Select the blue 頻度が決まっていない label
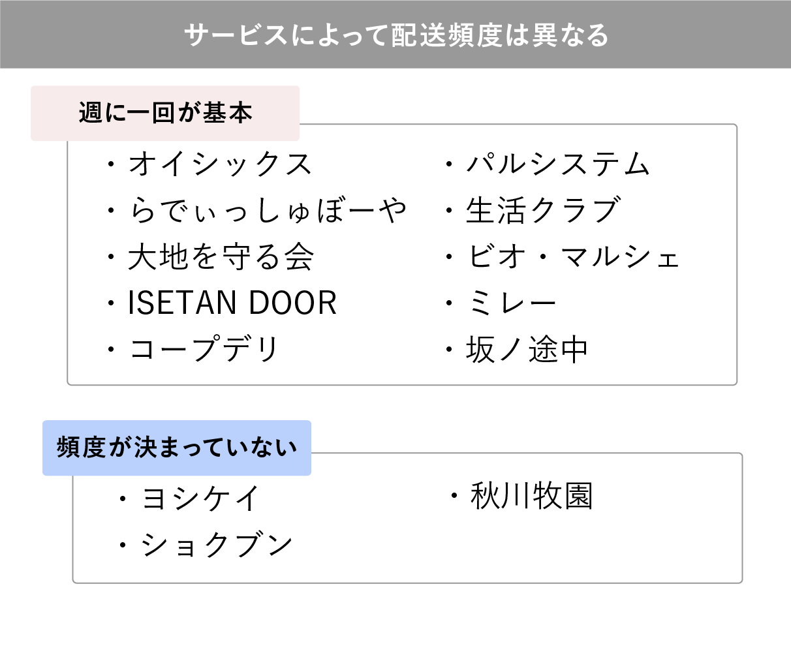The width and height of the screenshot is (791, 659). click(177, 448)
